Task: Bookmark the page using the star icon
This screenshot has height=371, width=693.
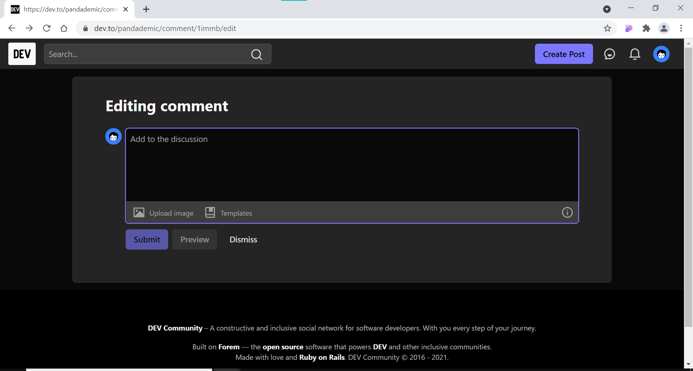Action: (x=608, y=28)
